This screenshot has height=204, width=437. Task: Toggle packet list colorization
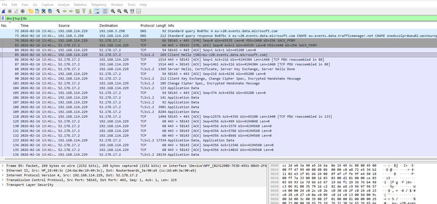pyautogui.click(x=105, y=11)
